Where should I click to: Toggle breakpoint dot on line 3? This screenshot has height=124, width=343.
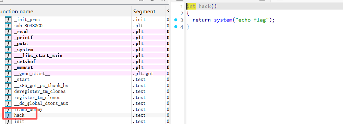(x=176, y=20)
